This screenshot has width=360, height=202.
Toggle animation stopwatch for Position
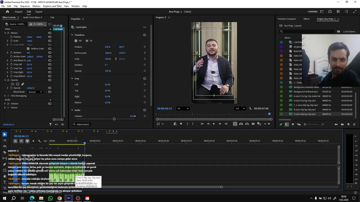click(12, 37)
